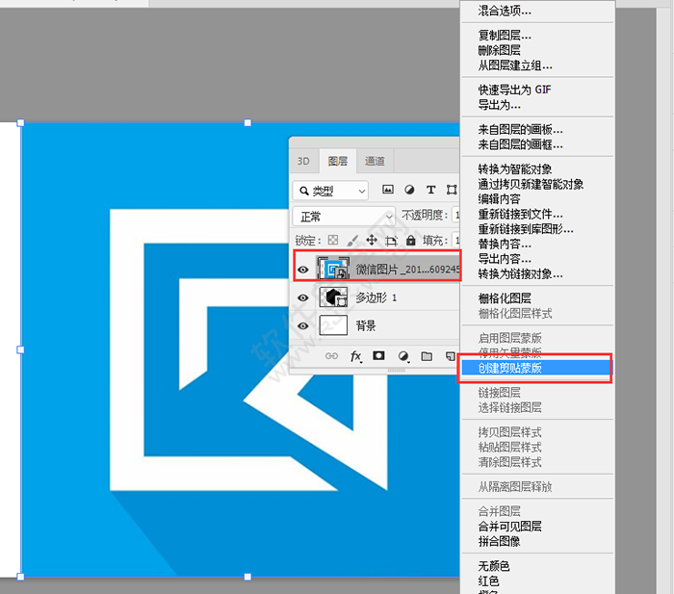Viewport: 674px width, 594px height.
Task: Choose 替换内容... menu item
Action: point(505,245)
